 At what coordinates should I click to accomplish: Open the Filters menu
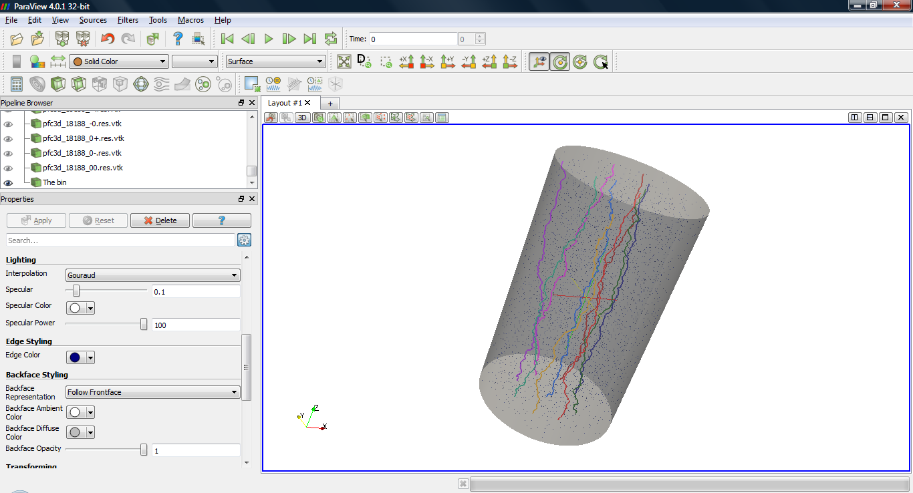128,20
